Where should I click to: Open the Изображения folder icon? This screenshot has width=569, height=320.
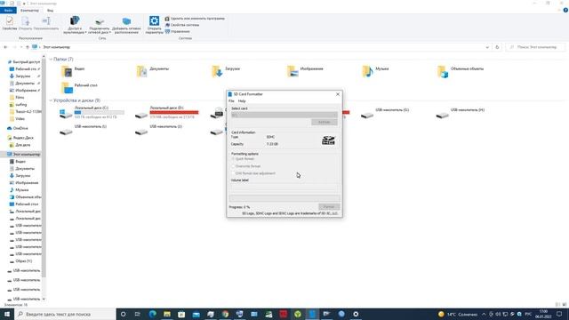click(293, 71)
